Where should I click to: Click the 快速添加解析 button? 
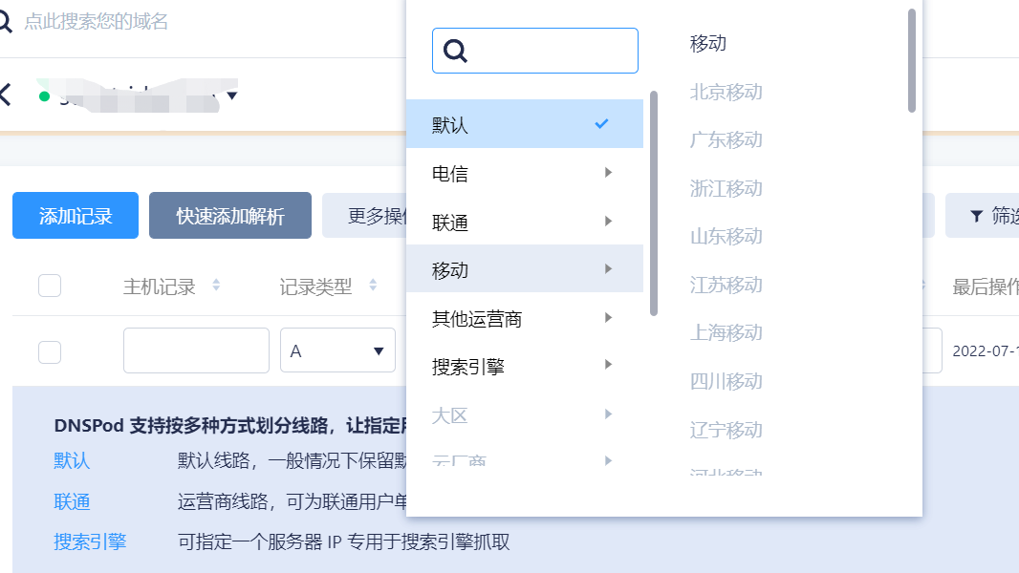point(230,216)
